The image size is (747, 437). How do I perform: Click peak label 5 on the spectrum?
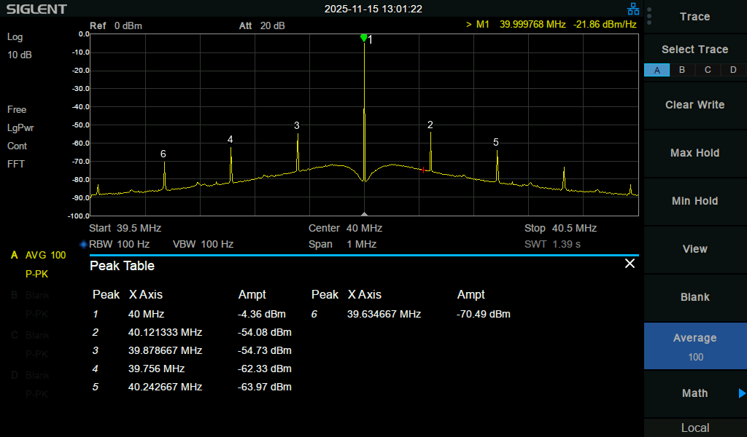coord(496,142)
